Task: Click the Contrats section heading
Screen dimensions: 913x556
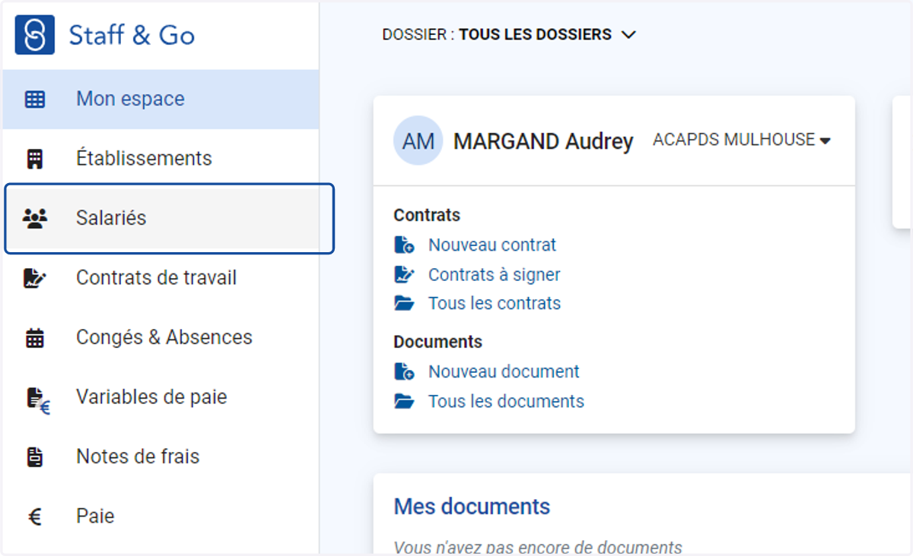Action: [427, 215]
